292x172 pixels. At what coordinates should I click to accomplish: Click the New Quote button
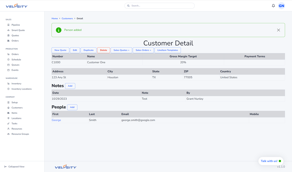[60, 50]
